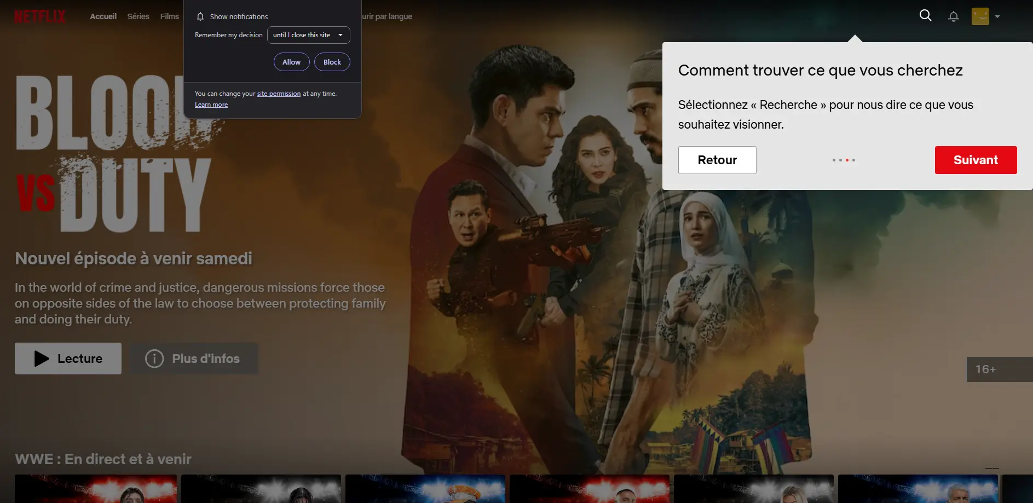
Task: Allow notifications in the browser prompt
Action: [291, 62]
